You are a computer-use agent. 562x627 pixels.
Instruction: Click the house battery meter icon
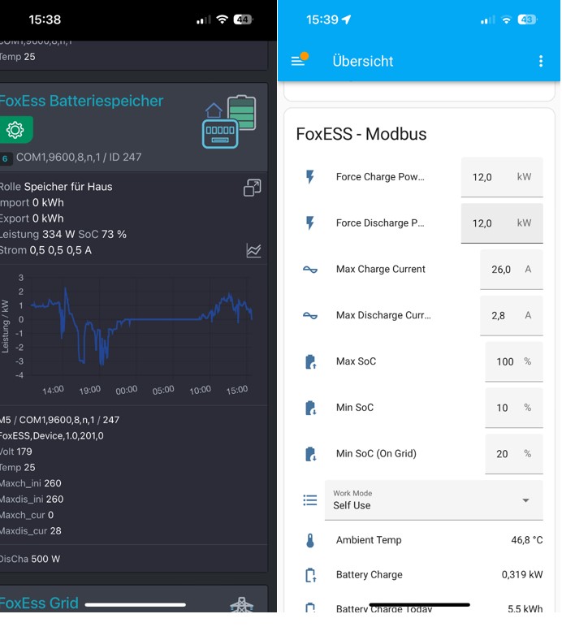point(230,122)
